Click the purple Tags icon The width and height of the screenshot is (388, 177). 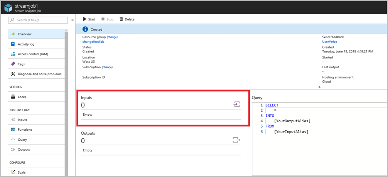[13, 64]
